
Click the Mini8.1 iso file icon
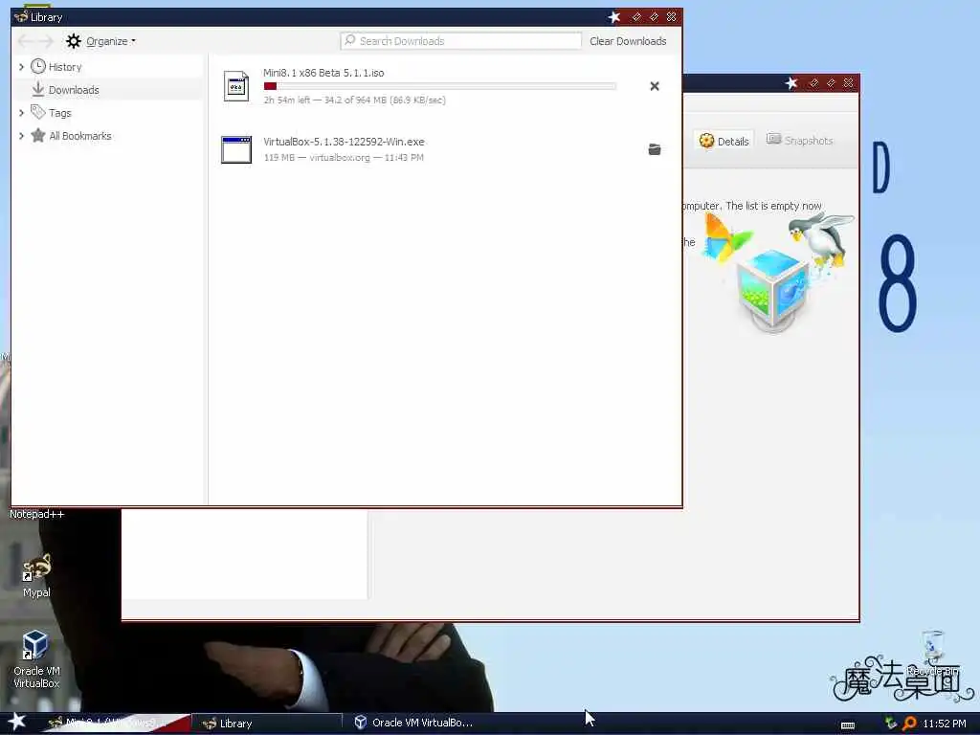point(236,86)
